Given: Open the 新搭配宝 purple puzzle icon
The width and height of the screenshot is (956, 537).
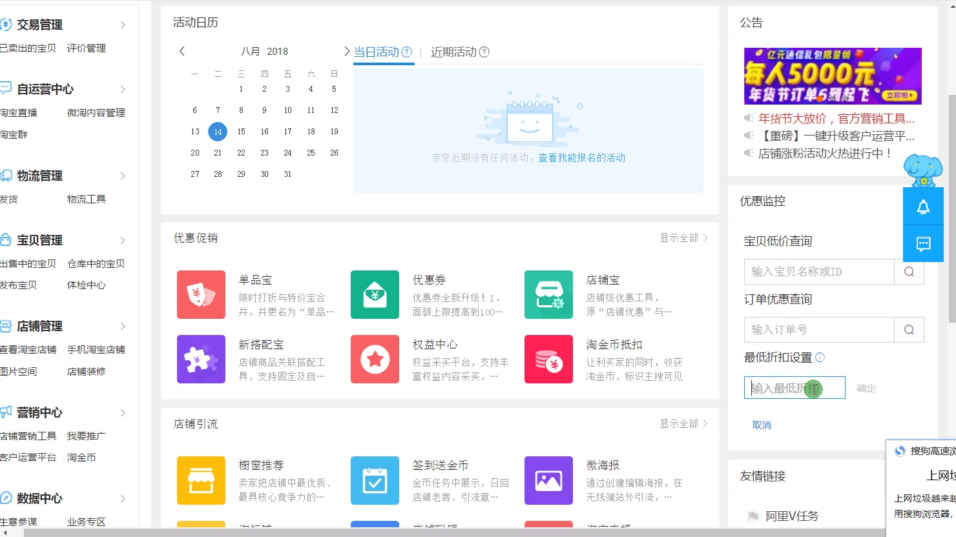Looking at the screenshot, I should pos(201,359).
